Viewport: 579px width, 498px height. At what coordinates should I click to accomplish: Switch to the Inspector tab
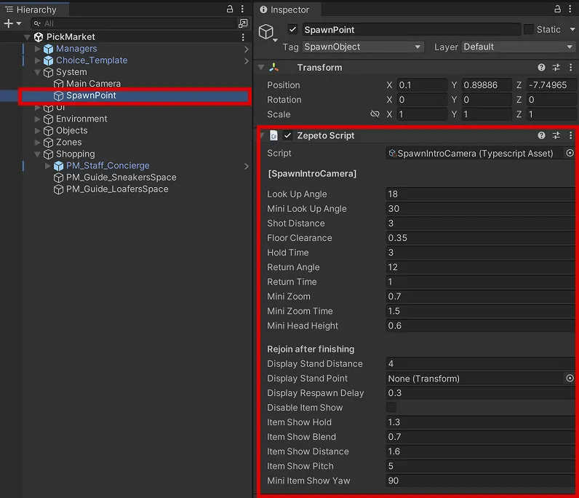coord(284,9)
